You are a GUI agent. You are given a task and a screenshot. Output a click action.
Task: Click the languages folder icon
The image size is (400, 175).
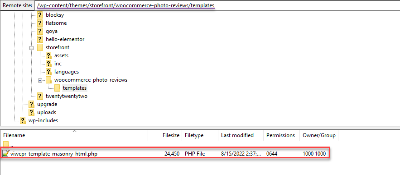49,72
